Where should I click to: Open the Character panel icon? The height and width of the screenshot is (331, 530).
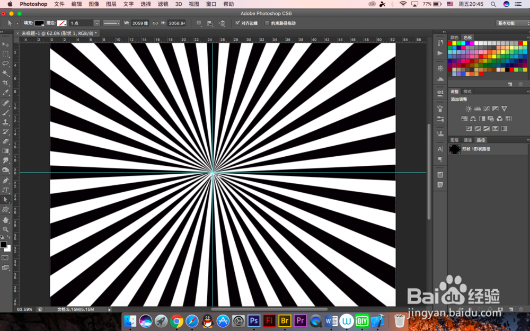coord(440,149)
